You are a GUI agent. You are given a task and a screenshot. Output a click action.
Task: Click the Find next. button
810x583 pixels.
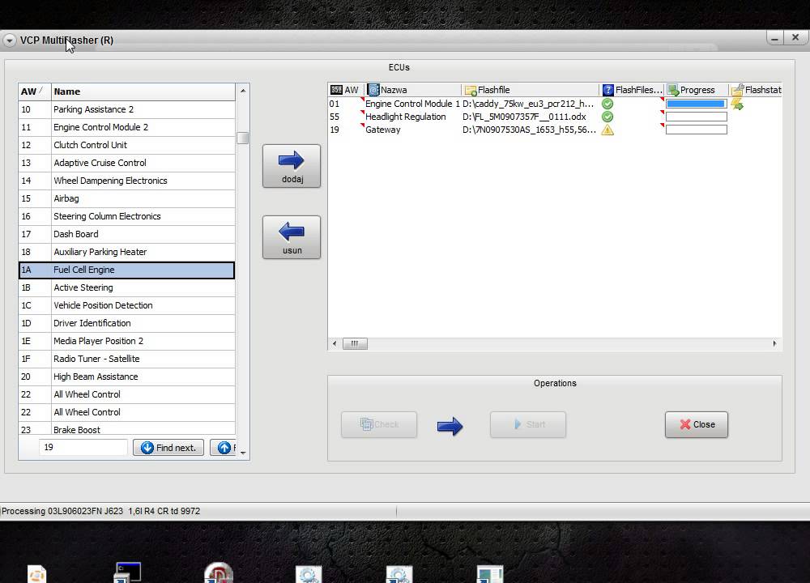click(168, 447)
